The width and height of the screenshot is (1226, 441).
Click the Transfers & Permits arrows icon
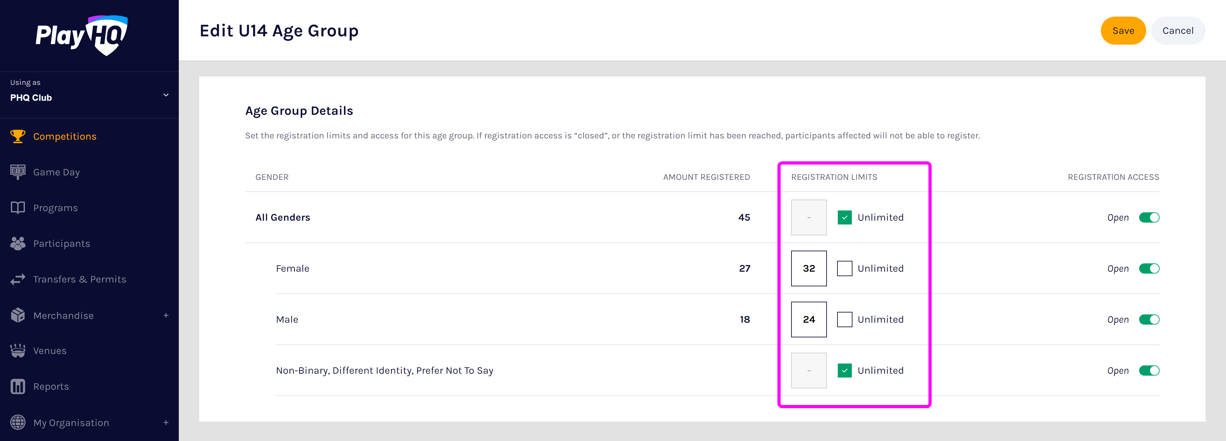[18, 279]
